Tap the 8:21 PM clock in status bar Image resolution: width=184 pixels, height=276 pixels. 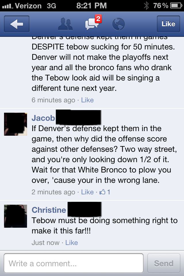(91, 6)
